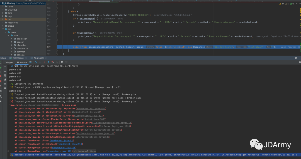
Task: Click the error stripe scrollbar on editor edge
Action: pyautogui.click(x=300, y=29)
